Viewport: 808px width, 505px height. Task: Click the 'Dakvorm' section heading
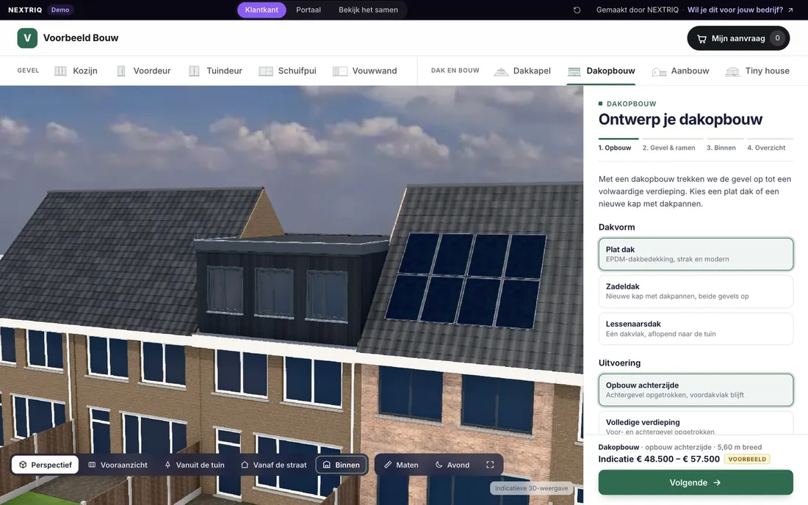click(617, 227)
